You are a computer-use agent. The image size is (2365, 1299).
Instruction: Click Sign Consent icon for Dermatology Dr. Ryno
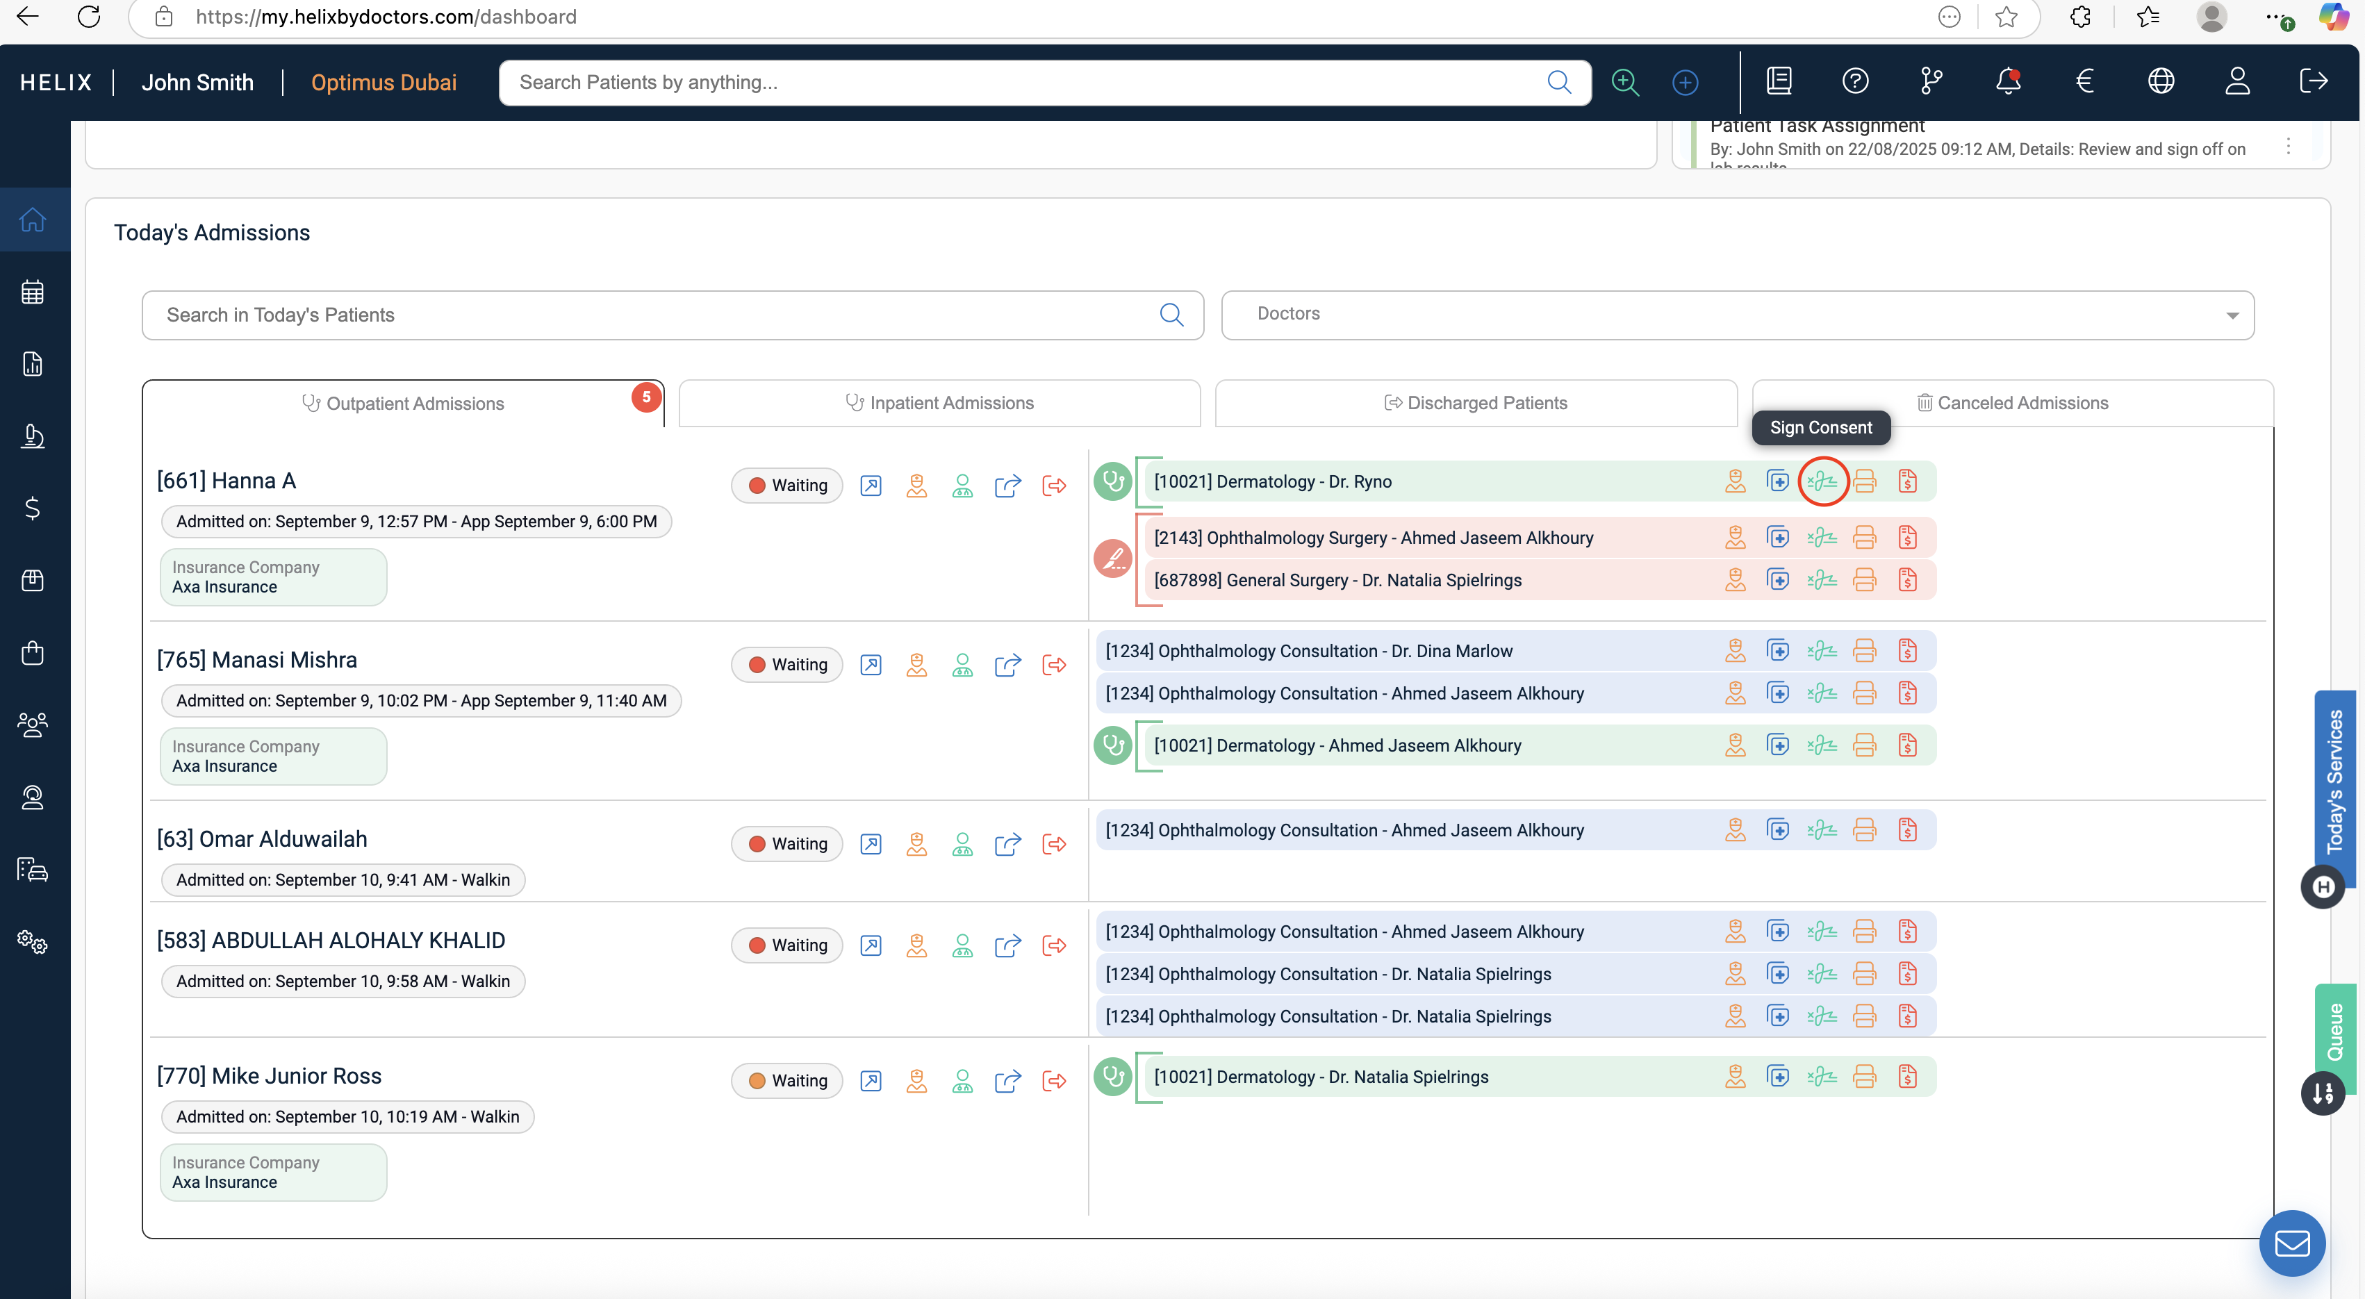point(1822,481)
